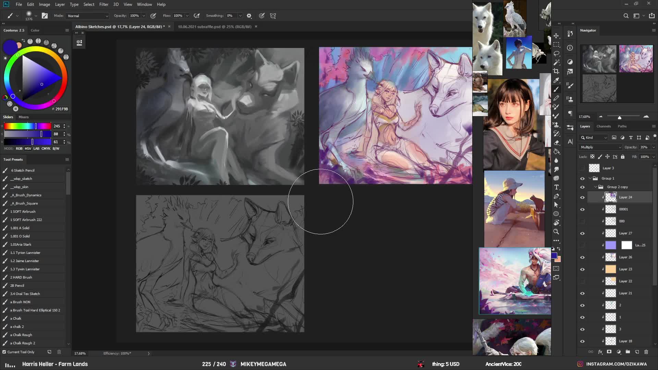Add a layer mask
This screenshot has height=370, width=658.
click(609, 352)
